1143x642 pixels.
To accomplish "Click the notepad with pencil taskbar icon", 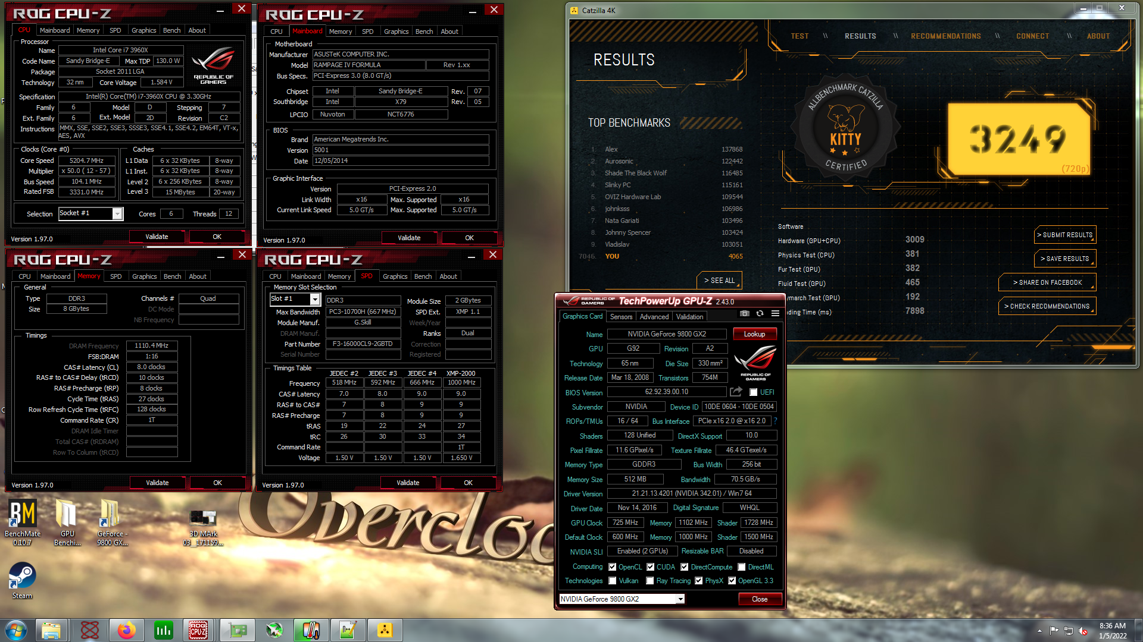I will click(x=348, y=630).
